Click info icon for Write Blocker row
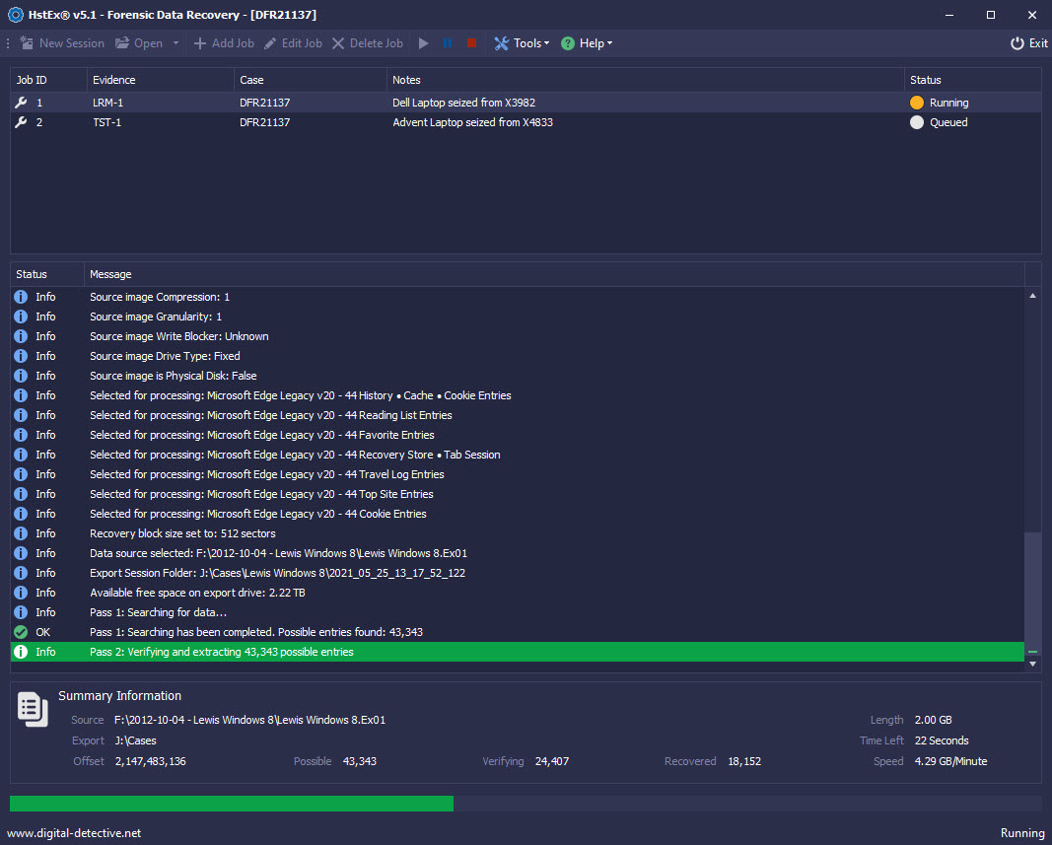 21,336
